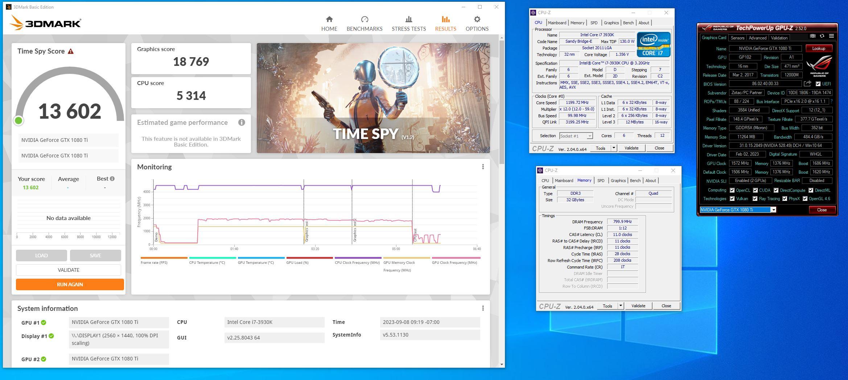Image resolution: width=848 pixels, height=380 pixels.
Task: Open the GPU-Z hamburger menu
Action: pos(831,36)
